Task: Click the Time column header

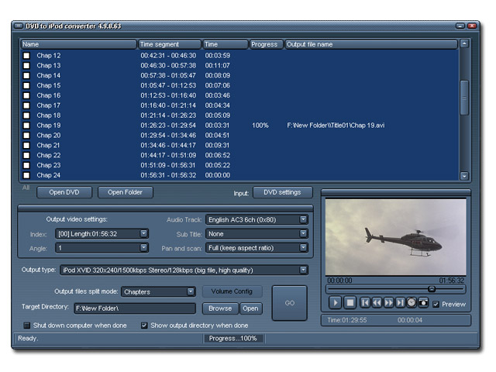Action: [226, 44]
